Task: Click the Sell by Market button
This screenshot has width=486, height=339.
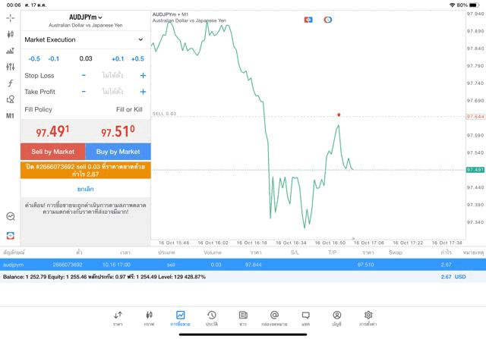Action: point(53,152)
